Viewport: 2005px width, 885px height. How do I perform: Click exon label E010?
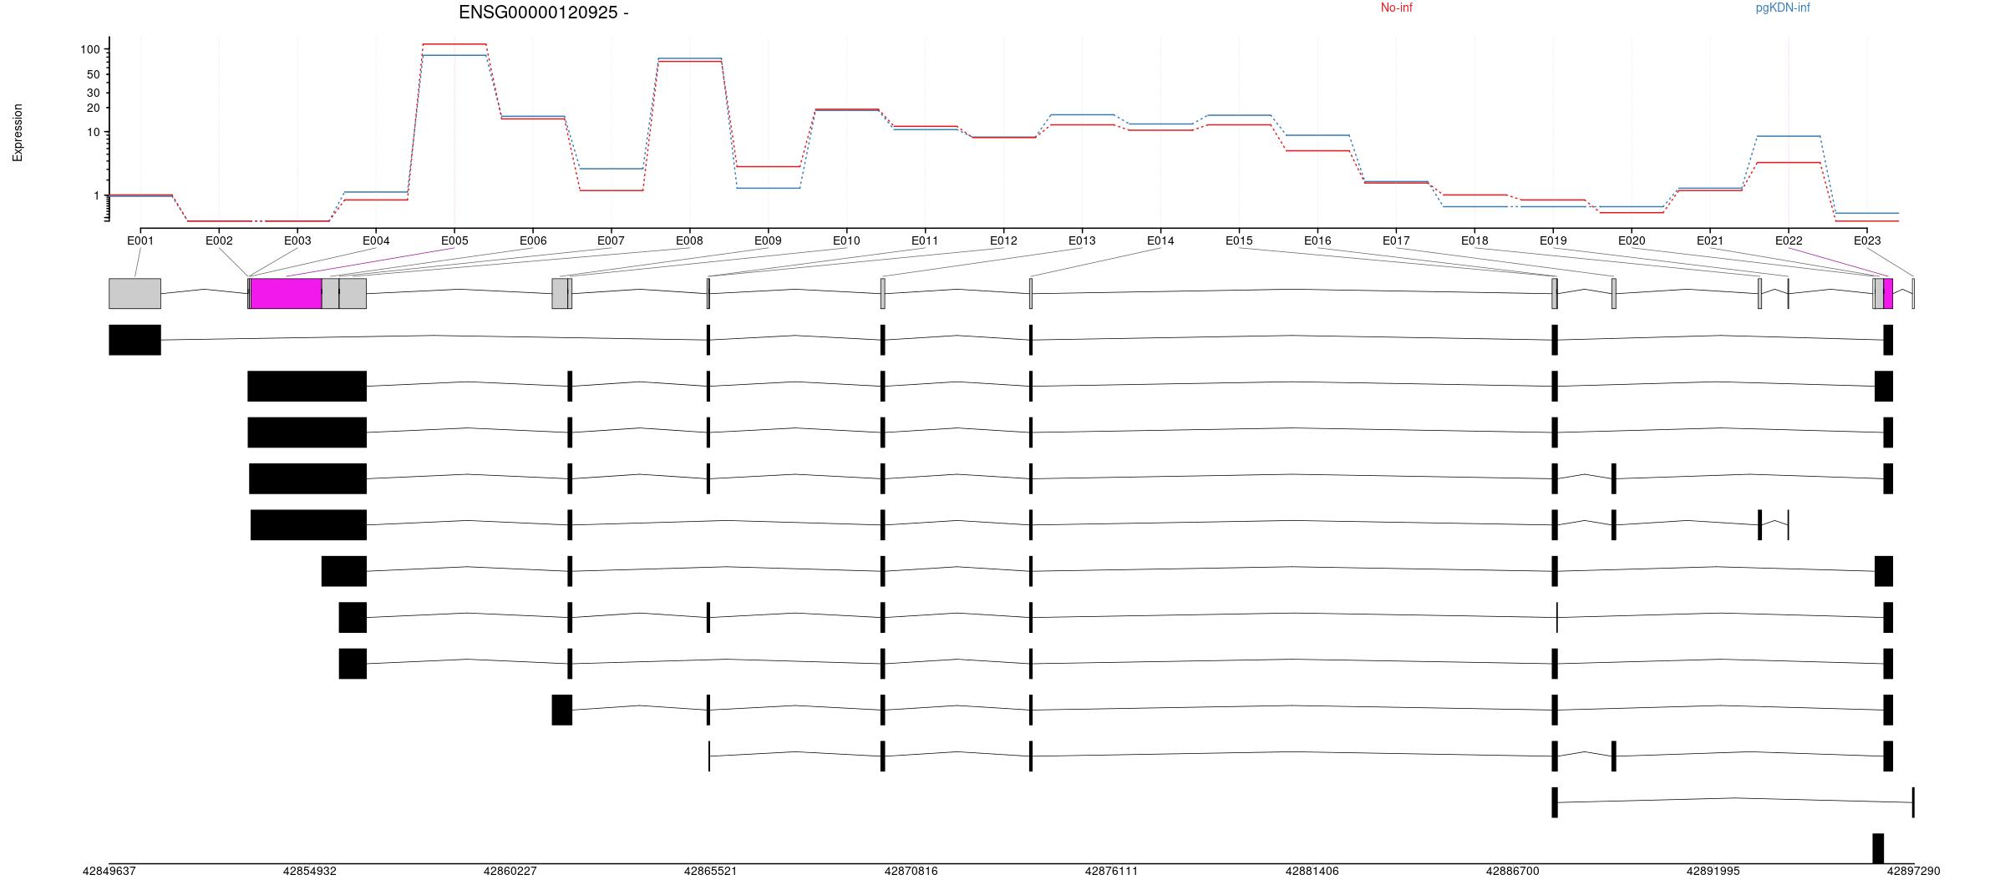click(x=846, y=240)
